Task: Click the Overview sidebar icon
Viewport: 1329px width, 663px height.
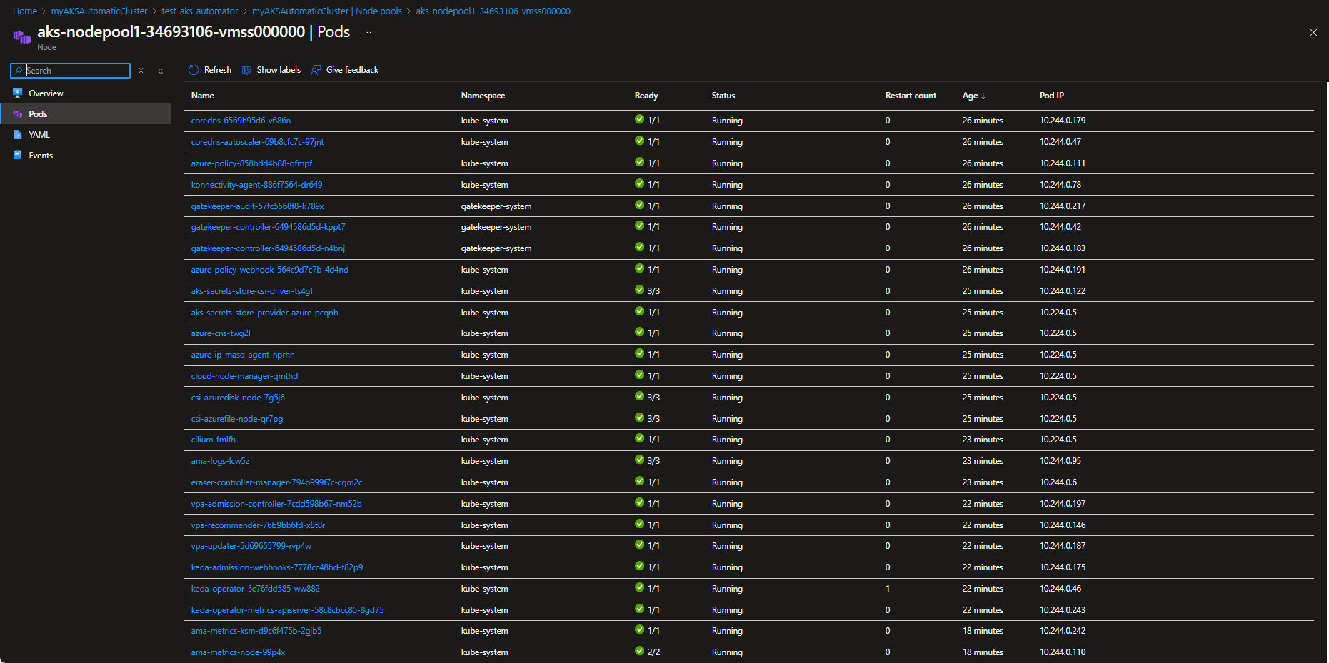Action: point(18,93)
